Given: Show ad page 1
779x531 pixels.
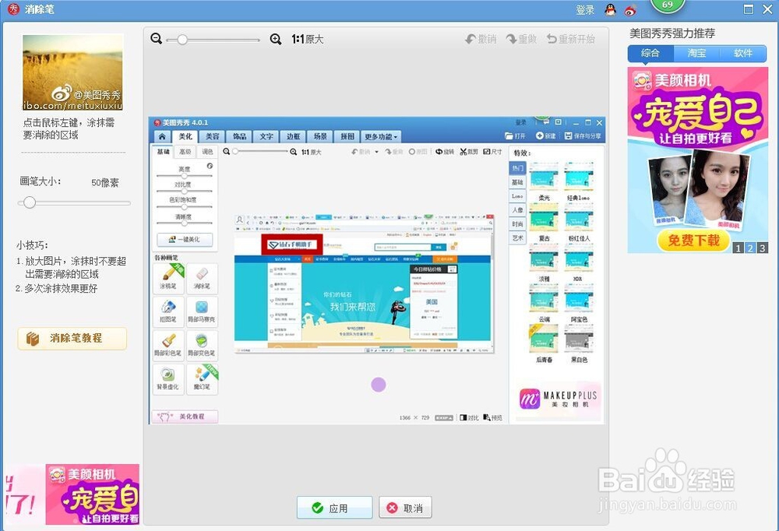Looking at the screenshot, I should coord(738,248).
